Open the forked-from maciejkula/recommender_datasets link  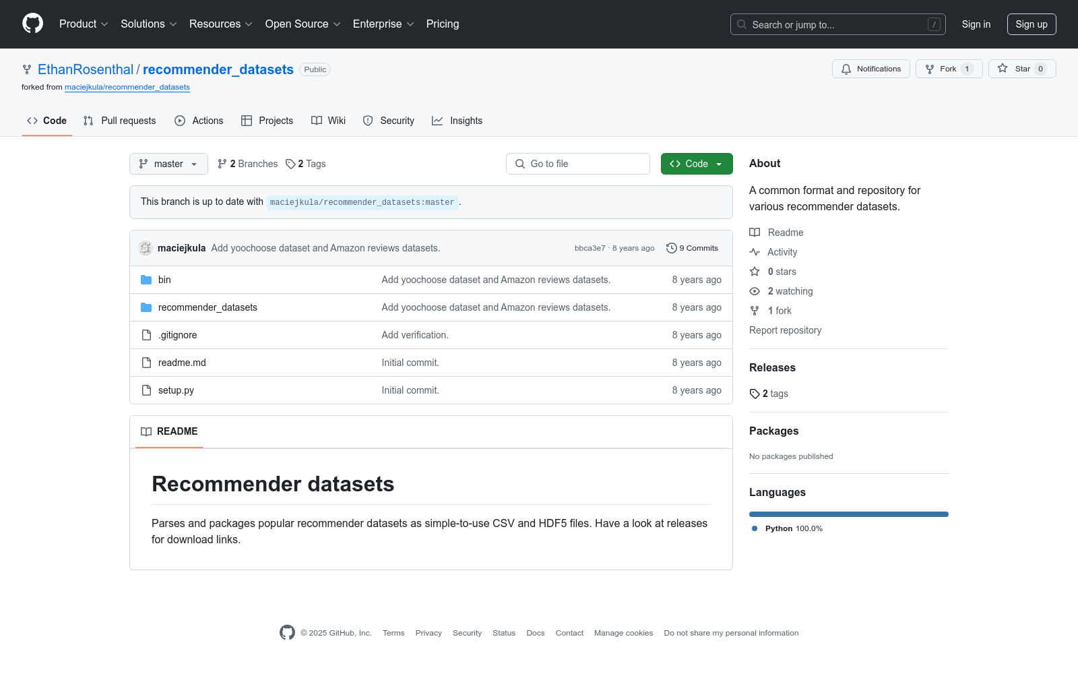tap(127, 87)
